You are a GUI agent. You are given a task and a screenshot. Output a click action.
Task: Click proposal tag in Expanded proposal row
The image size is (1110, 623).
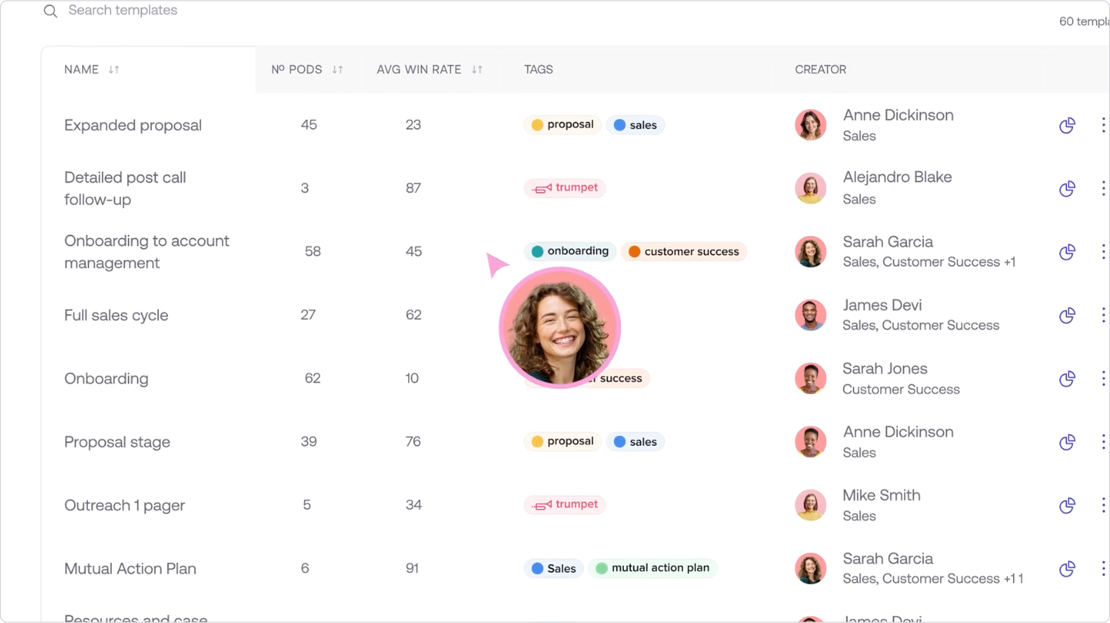[563, 125]
